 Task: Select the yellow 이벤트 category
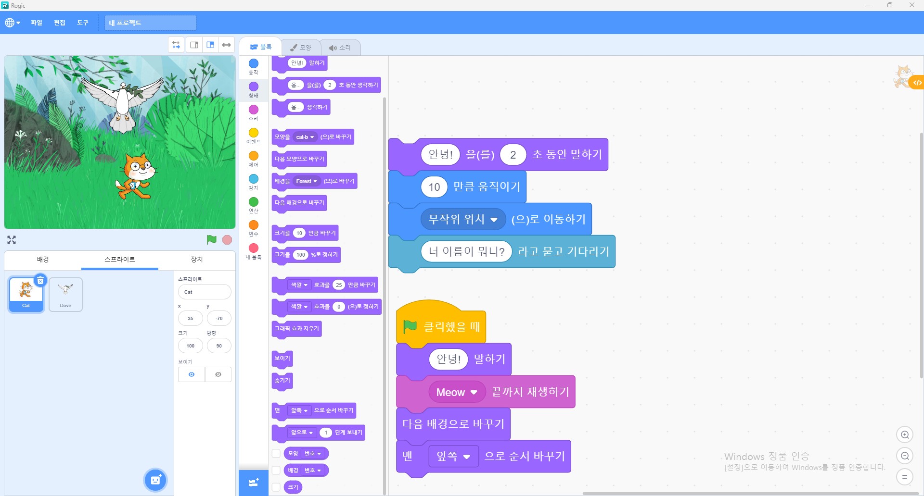click(254, 136)
